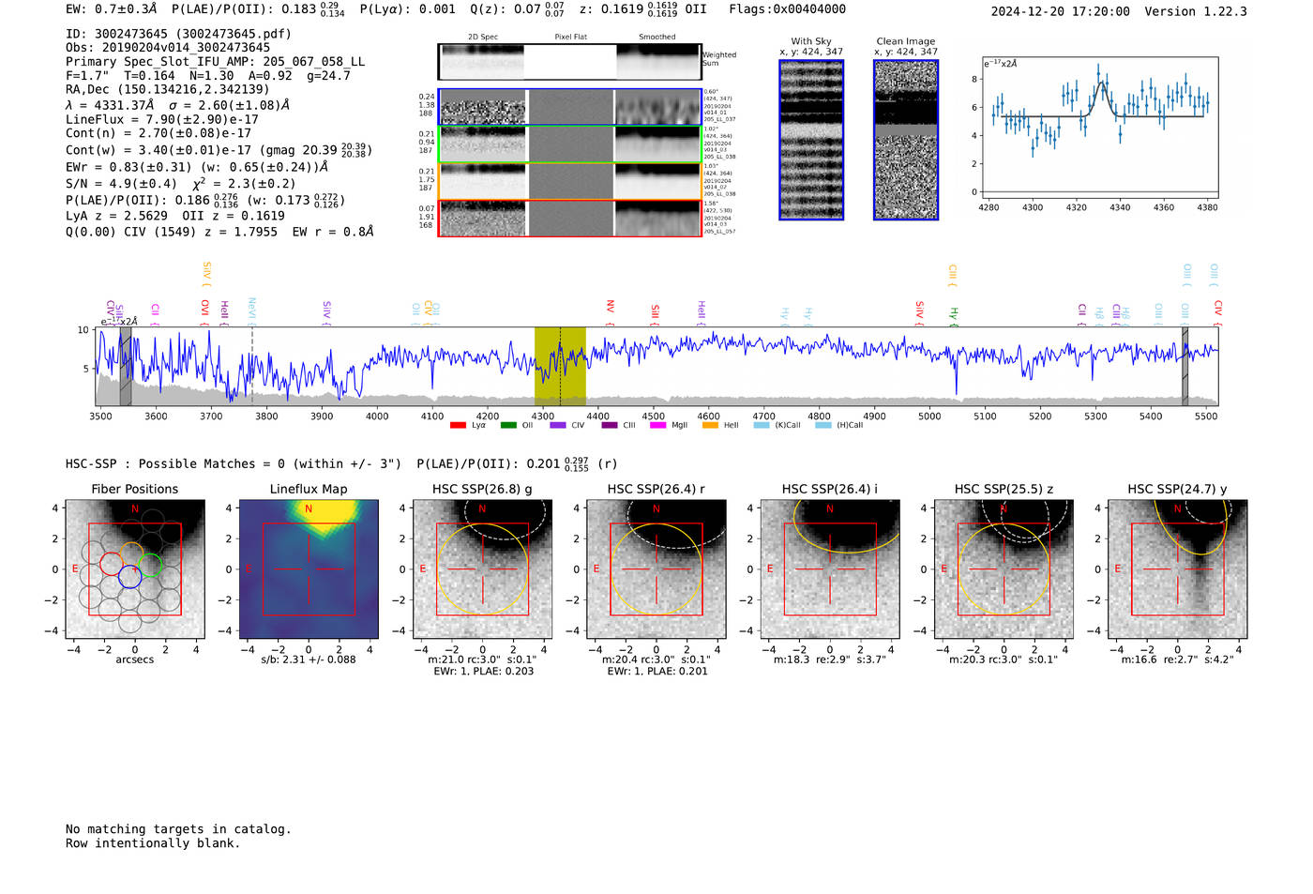Click the S/N = 4.9 line
Image resolution: width=1313 pixels, height=894 pixels.
pos(180,184)
